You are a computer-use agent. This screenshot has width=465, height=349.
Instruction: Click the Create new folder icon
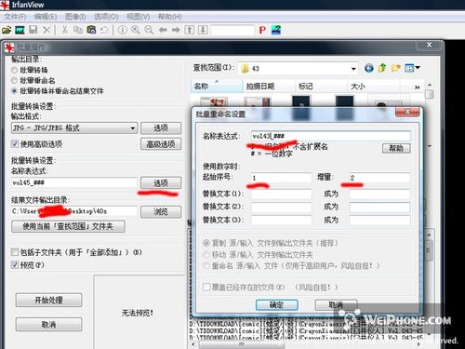pyautogui.click(x=395, y=68)
